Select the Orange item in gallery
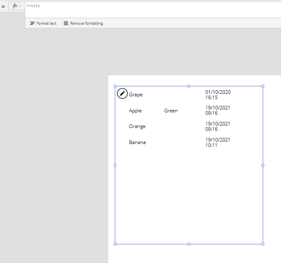 point(137,126)
